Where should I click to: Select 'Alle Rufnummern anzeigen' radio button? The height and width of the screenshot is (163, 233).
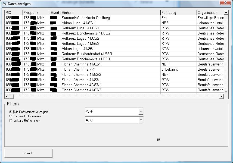tap(11, 112)
